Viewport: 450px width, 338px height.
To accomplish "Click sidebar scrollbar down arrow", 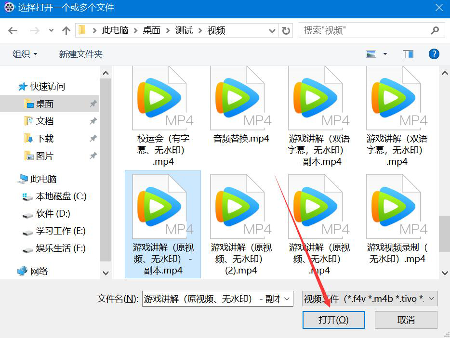I will (x=106, y=273).
